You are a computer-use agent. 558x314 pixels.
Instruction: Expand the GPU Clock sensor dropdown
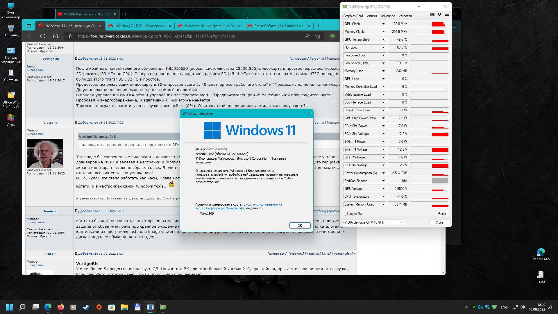tap(383, 24)
